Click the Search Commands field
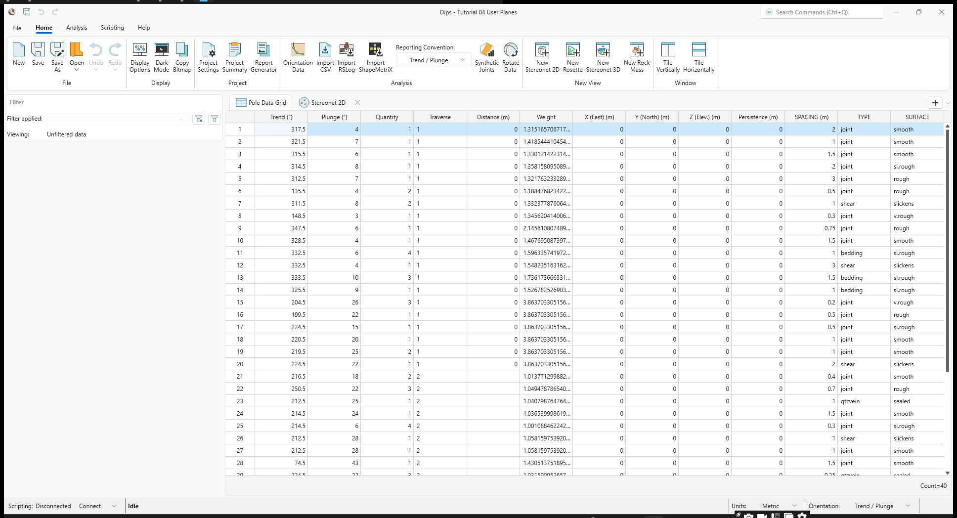Screen dimensions: 957x518 822,12
